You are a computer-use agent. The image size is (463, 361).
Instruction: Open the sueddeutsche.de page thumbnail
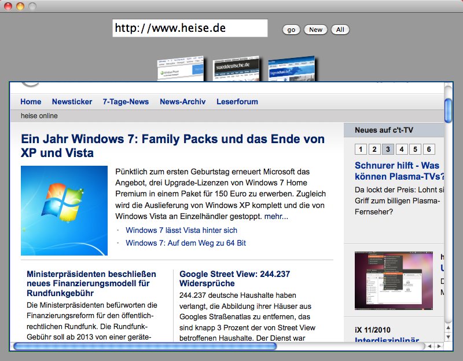click(x=236, y=68)
